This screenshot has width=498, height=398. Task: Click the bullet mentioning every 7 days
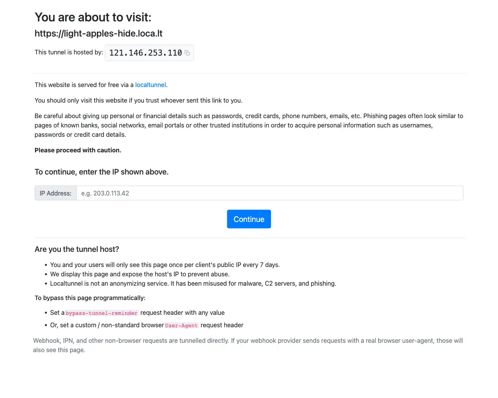pos(165,265)
